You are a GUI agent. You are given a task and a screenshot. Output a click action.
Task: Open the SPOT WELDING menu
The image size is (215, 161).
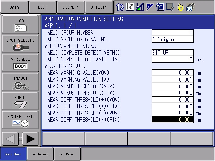pos(20,44)
